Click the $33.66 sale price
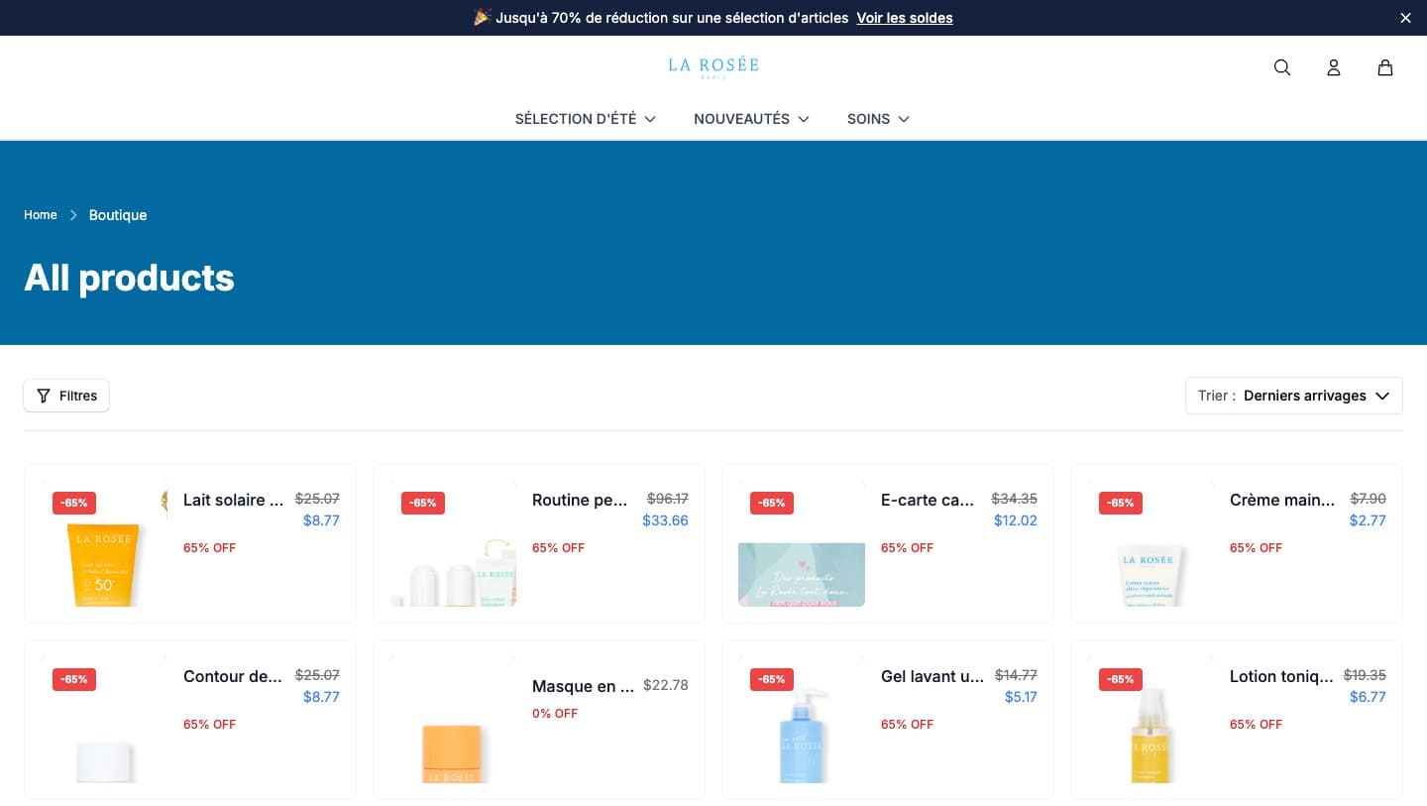The image size is (1427, 806). (665, 520)
